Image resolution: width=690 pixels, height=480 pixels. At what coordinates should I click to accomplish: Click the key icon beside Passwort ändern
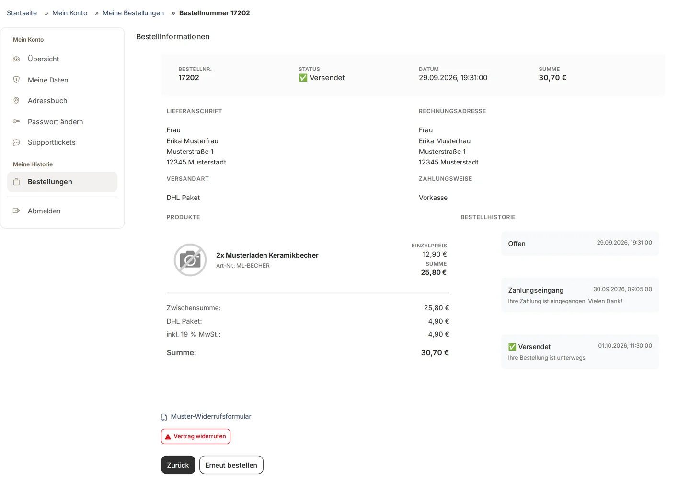[x=16, y=121]
